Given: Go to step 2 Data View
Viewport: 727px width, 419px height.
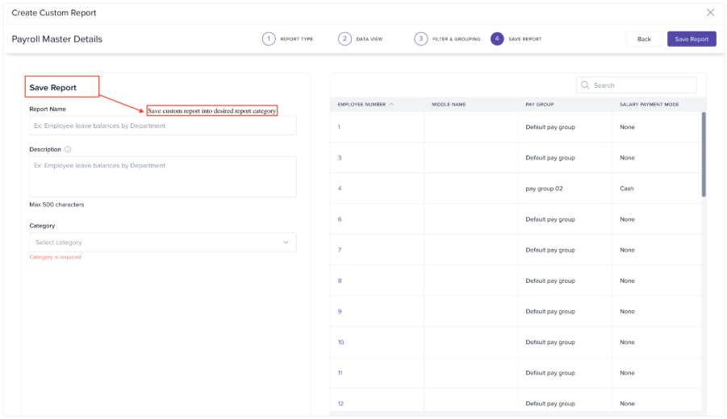Looking at the screenshot, I should click(345, 39).
